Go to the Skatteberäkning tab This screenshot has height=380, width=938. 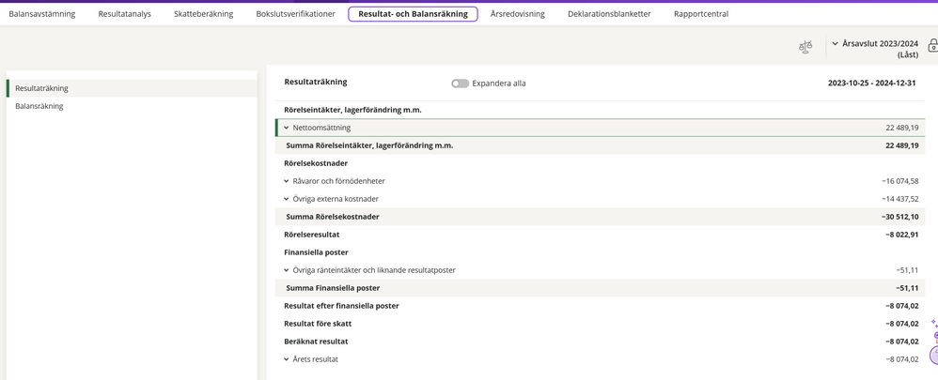(203, 14)
